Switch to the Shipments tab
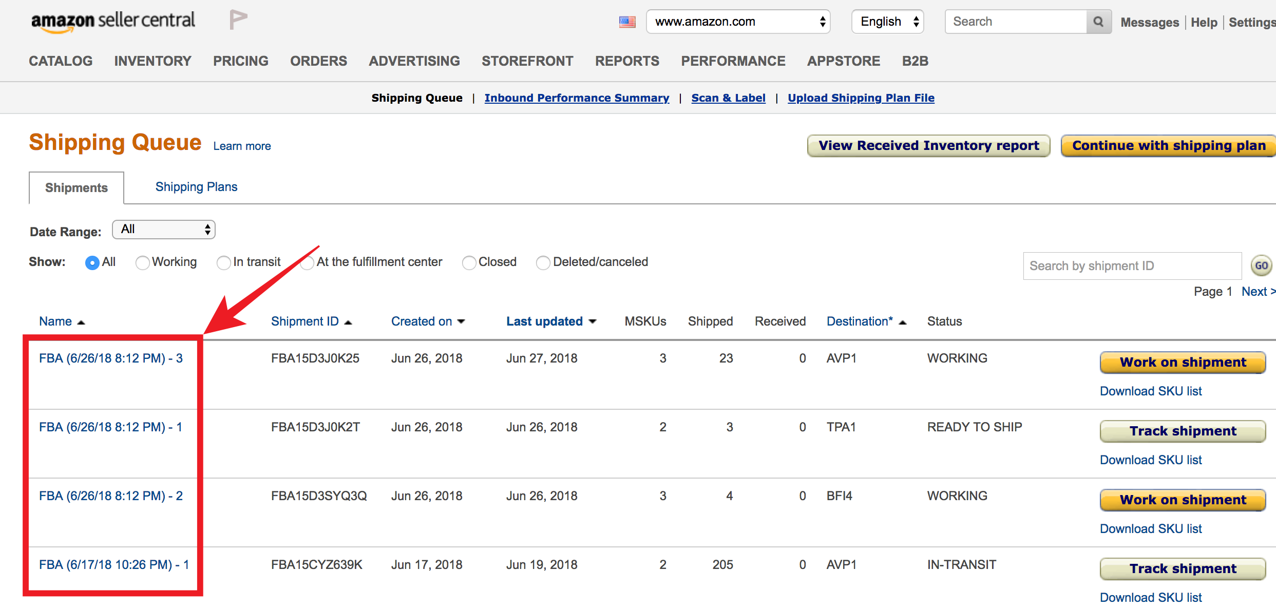The image size is (1276, 608). 77,188
